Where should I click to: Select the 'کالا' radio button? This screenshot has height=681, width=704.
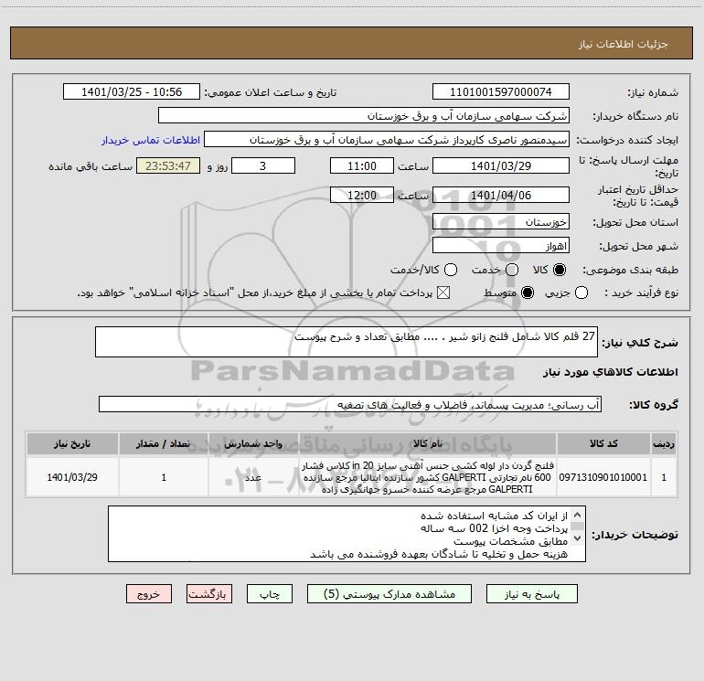[560, 270]
